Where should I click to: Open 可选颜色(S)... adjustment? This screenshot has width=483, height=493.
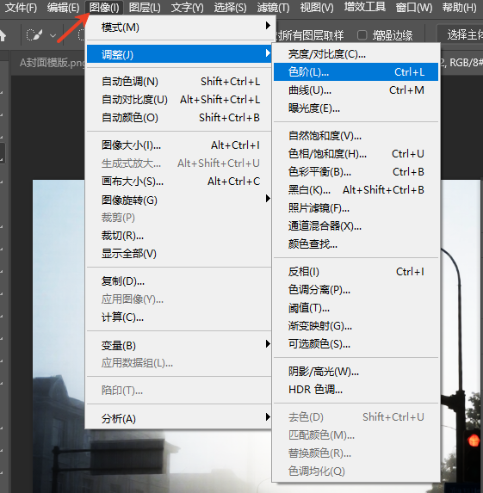(356, 344)
